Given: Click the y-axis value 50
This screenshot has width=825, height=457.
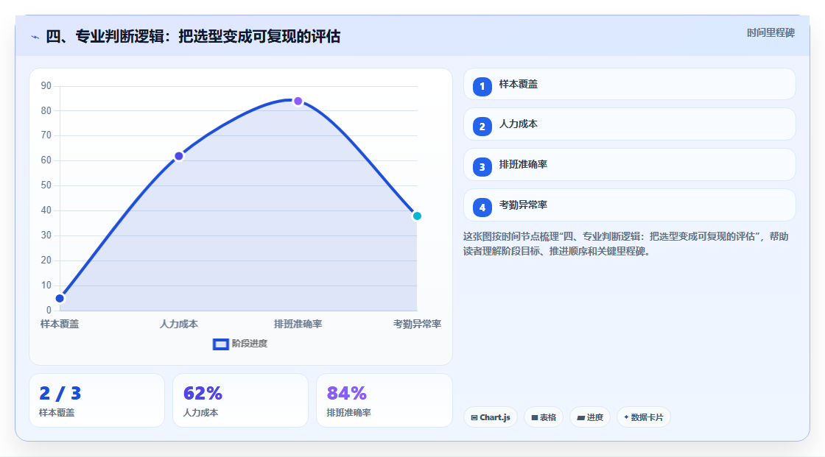Looking at the screenshot, I should pyautogui.click(x=46, y=185).
